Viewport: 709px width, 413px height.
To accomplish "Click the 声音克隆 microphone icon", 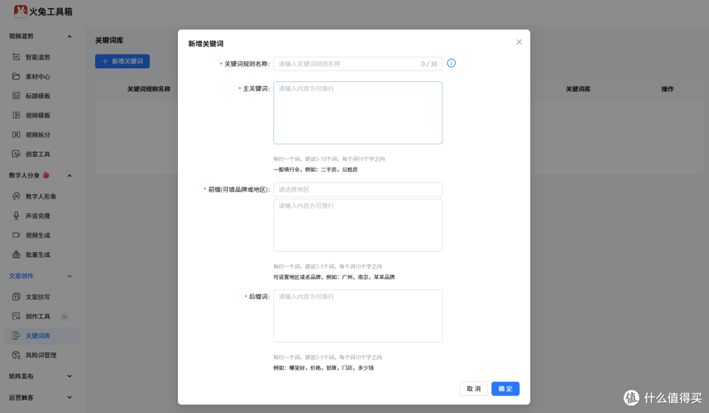I will (16, 216).
